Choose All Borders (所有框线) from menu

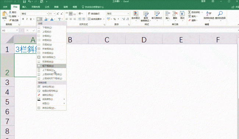51,49
